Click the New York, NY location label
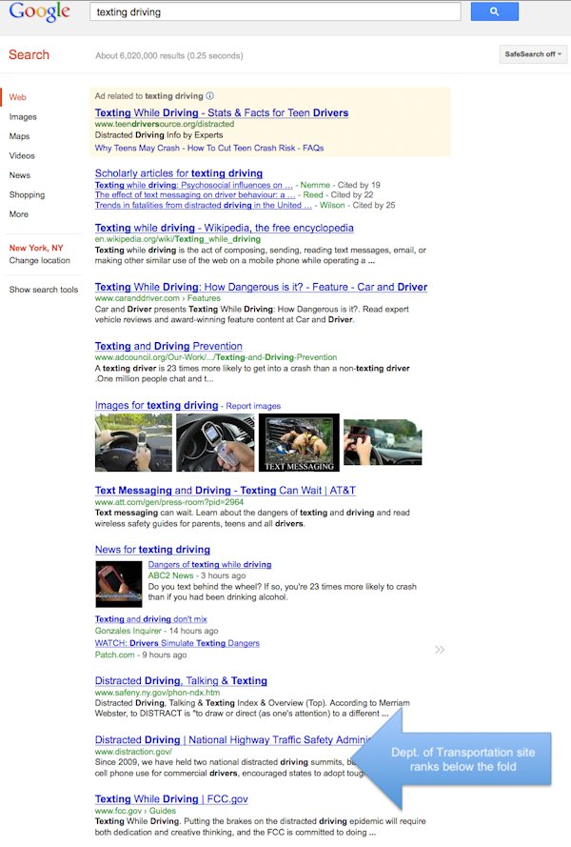The image size is (571, 847). click(x=35, y=248)
